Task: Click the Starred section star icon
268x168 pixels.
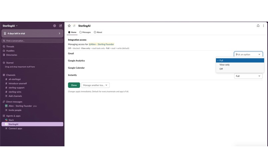Action: pos(4,63)
